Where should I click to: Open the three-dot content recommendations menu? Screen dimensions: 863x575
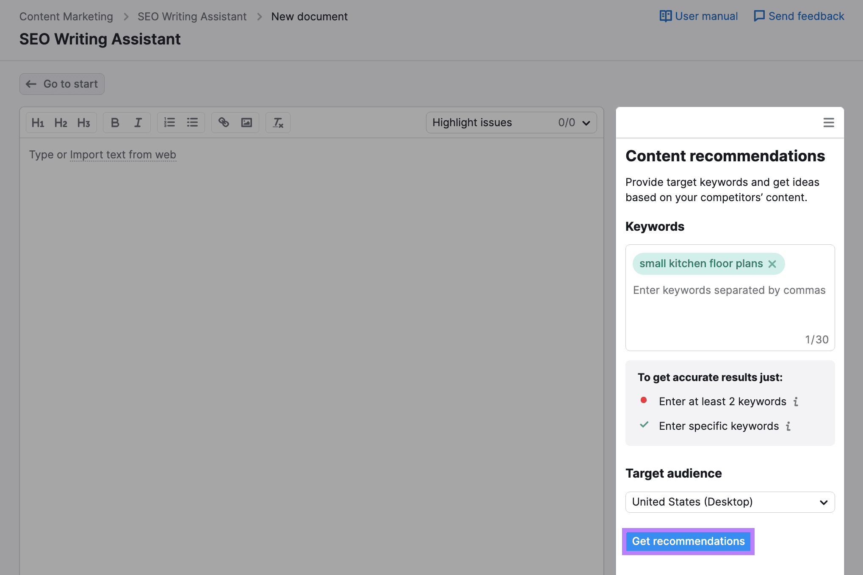coord(828,122)
